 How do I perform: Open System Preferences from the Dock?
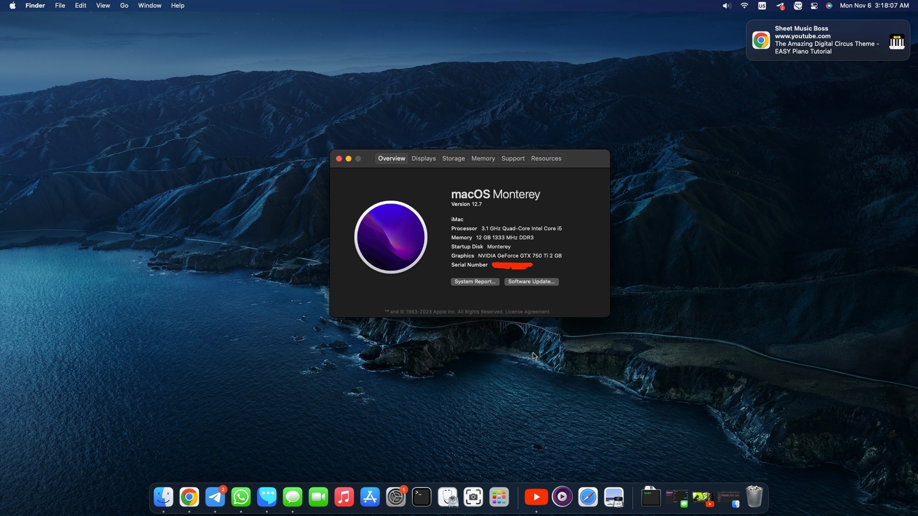pyautogui.click(x=396, y=497)
